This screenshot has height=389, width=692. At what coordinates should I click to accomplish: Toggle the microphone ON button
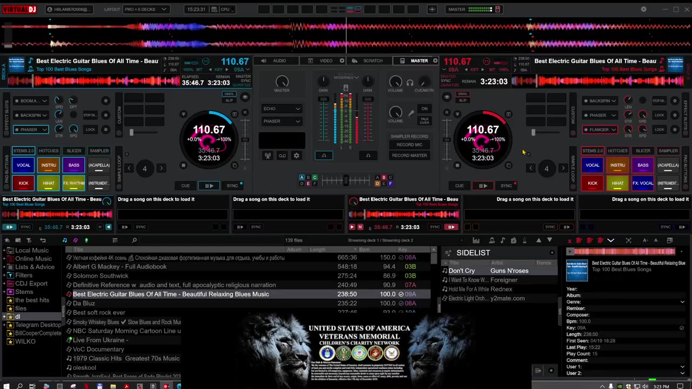tap(424, 109)
